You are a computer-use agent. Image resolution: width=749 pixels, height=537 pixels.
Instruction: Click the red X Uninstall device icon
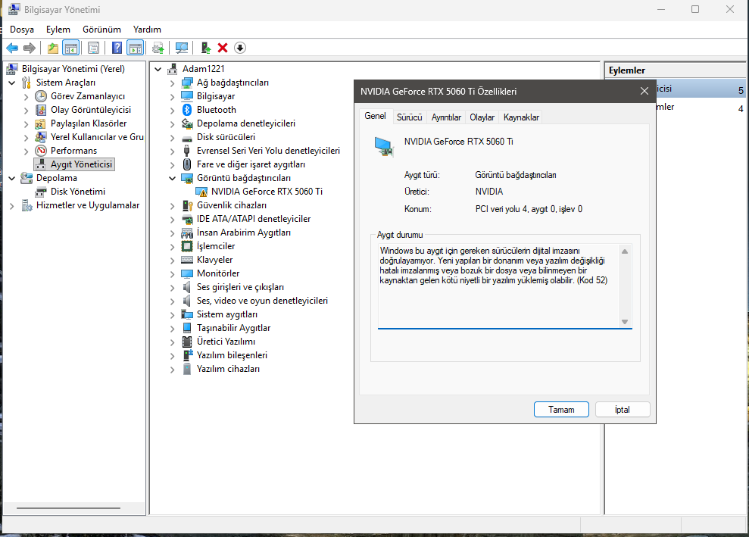point(223,48)
